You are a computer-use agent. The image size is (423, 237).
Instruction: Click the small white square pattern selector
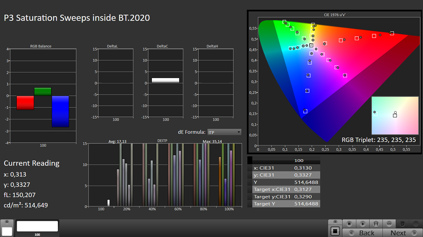pyautogui.click(x=7, y=231)
